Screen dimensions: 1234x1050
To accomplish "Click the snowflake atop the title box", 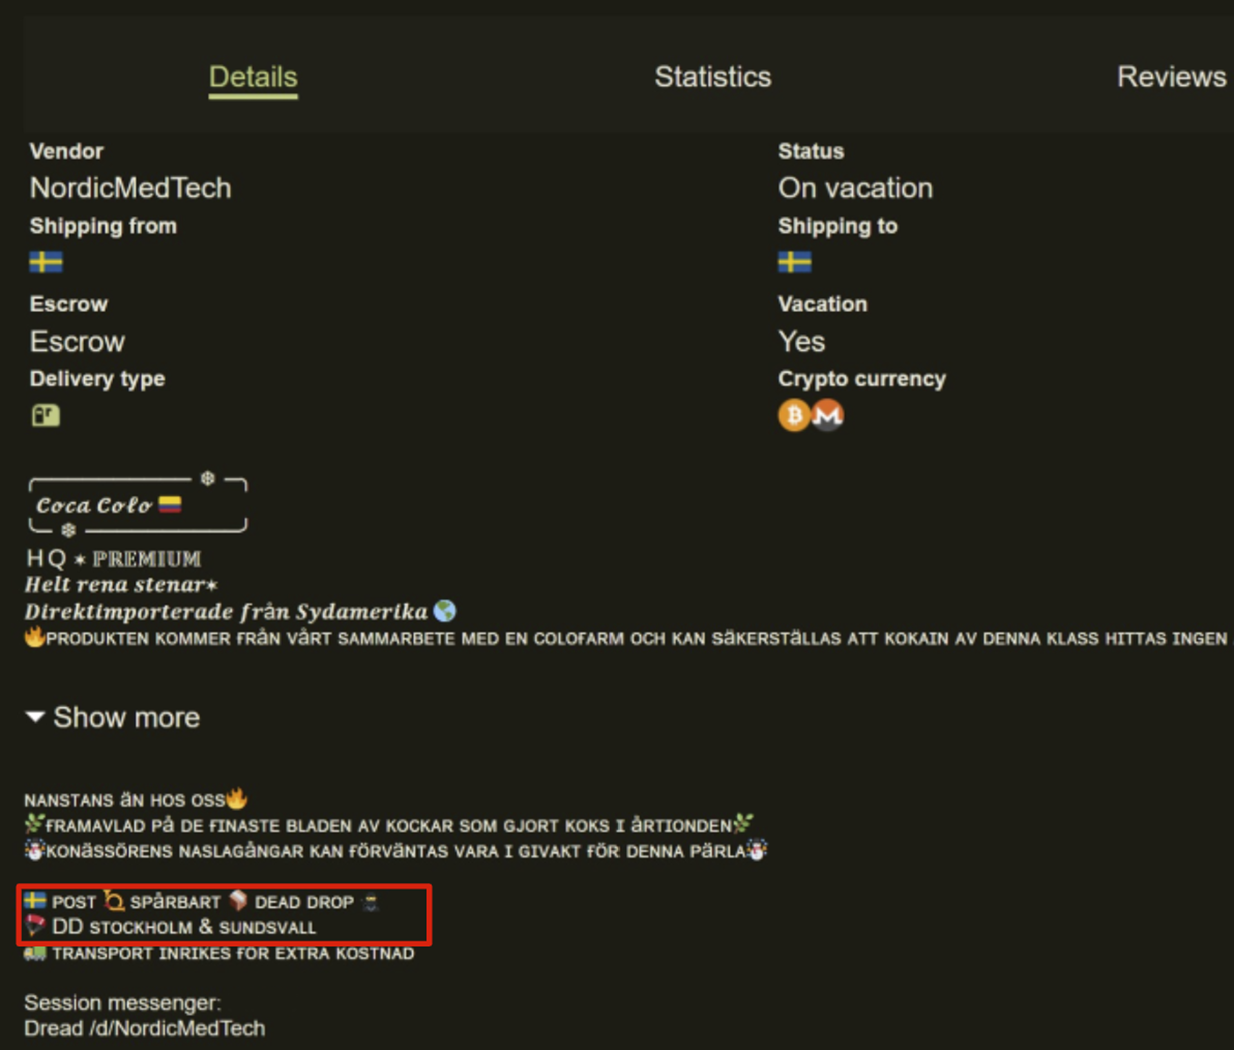I will [x=207, y=478].
